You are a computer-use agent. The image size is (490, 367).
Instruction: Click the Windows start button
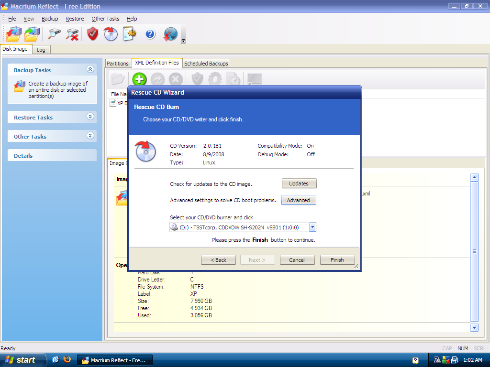(x=23, y=360)
